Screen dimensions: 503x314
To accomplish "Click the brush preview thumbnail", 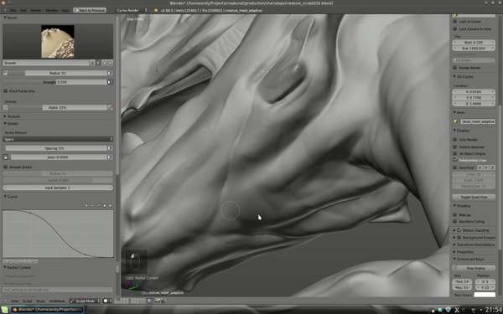I will coord(58,42).
